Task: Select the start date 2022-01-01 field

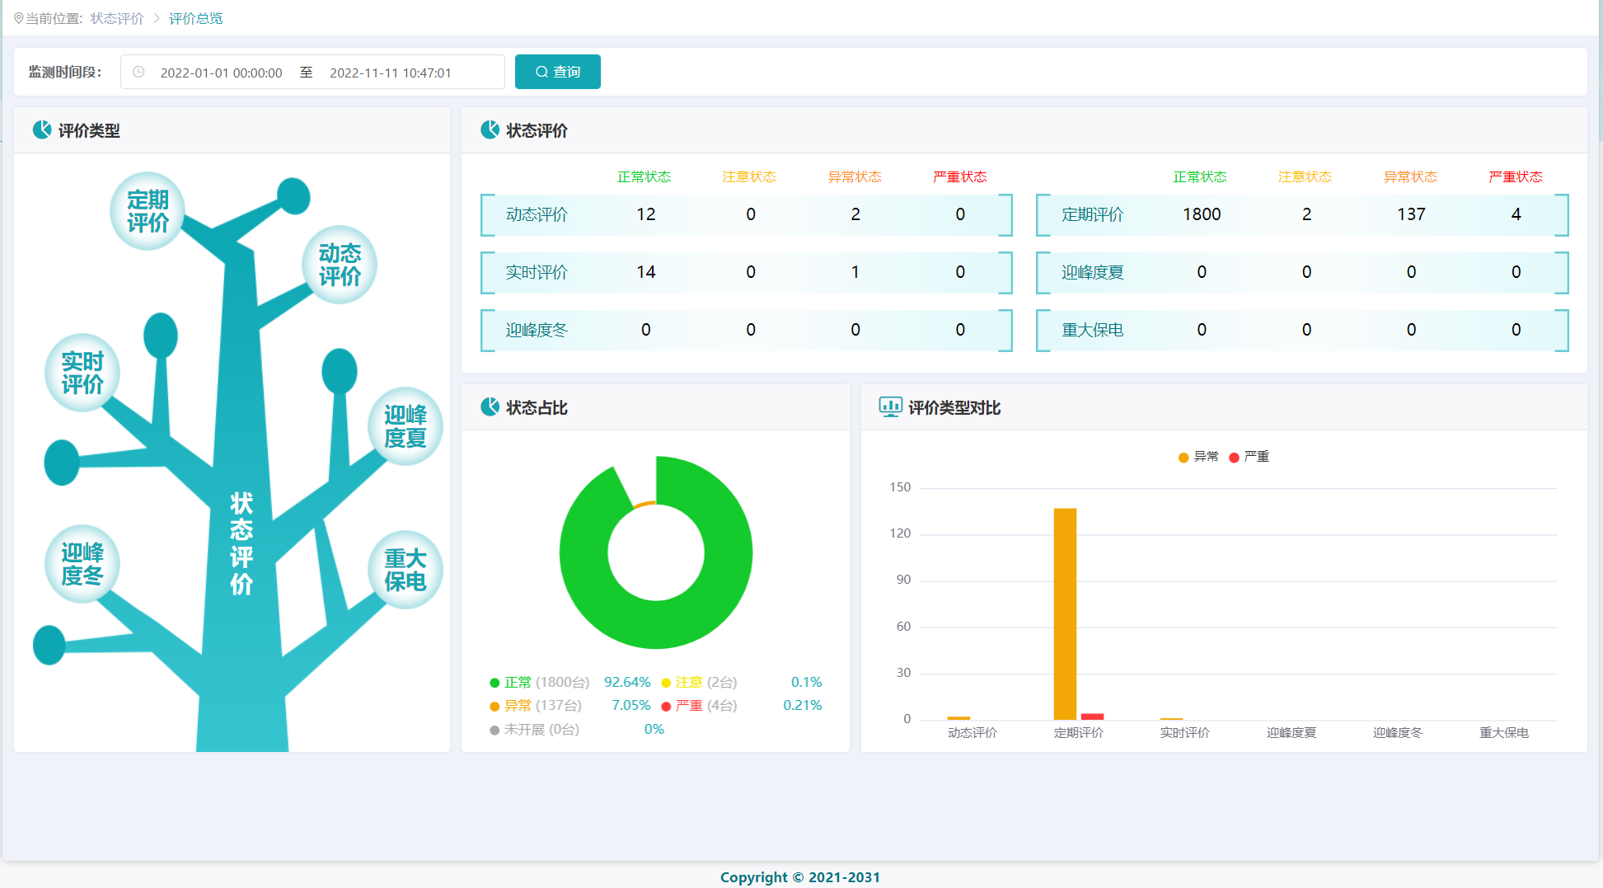Action: pyautogui.click(x=221, y=73)
